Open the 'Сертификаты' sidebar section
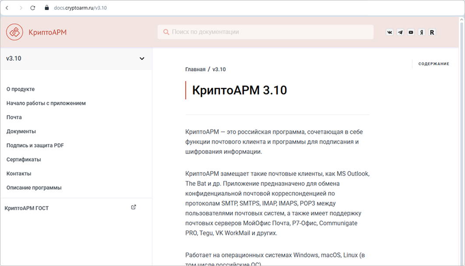The height and width of the screenshot is (266, 465). click(24, 159)
